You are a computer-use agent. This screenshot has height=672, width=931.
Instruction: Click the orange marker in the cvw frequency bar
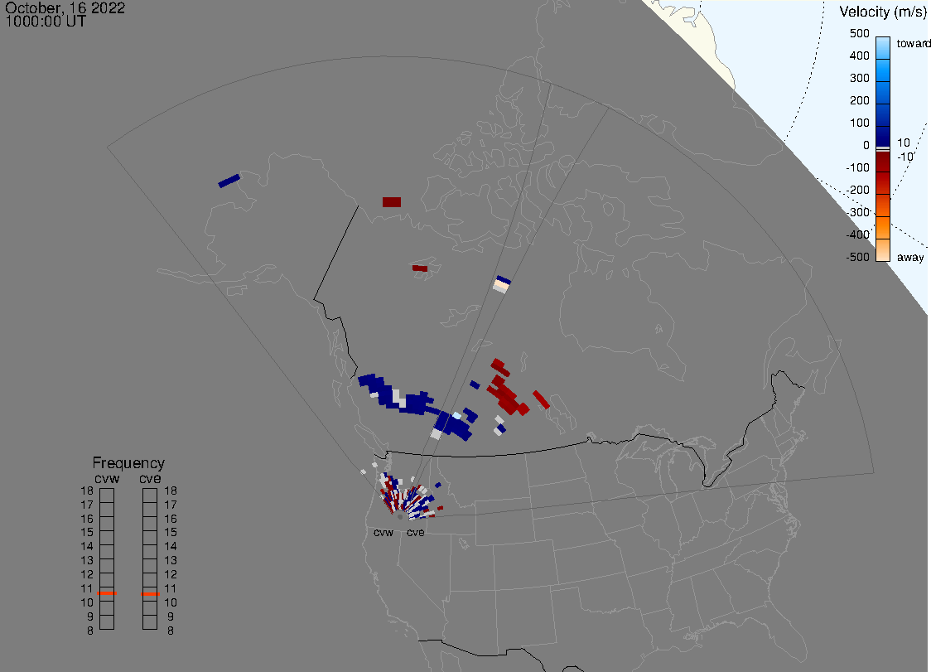[x=107, y=593]
